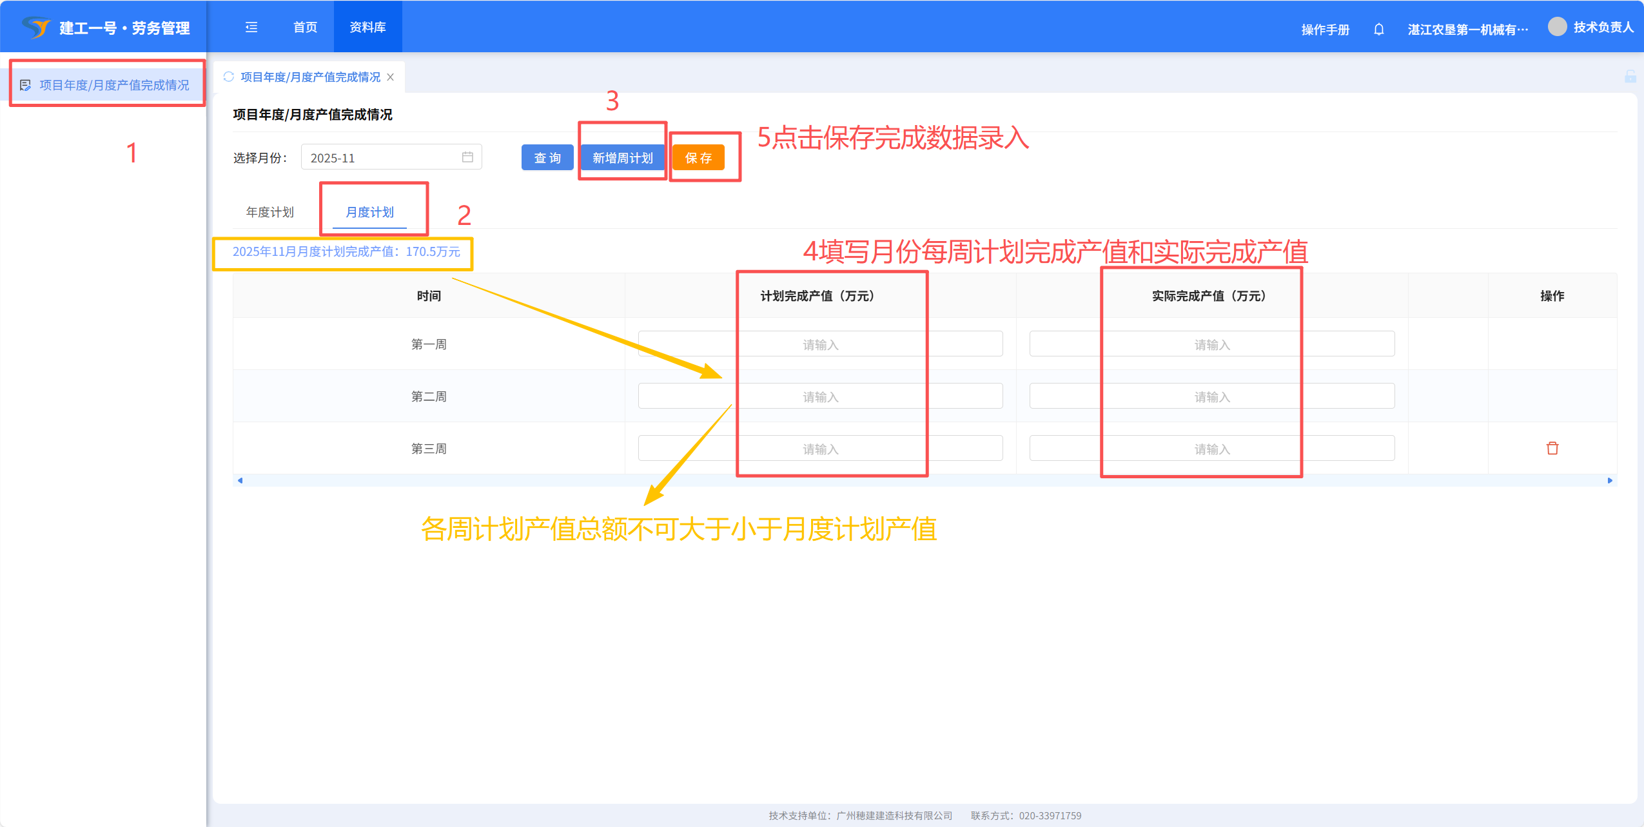Open the 资料库 menu item
The height and width of the screenshot is (827, 1644).
[367, 27]
